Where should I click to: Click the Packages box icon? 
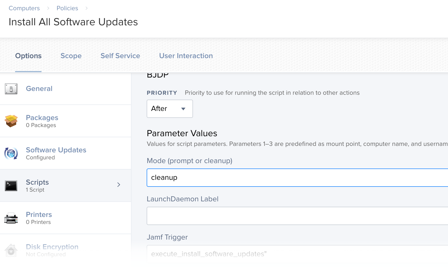pyautogui.click(x=11, y=121)
